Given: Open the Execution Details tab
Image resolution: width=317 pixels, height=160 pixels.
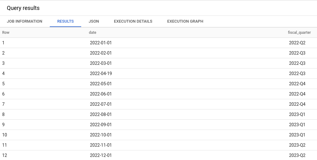Looking at the screenshot, I should click(133, 21).
